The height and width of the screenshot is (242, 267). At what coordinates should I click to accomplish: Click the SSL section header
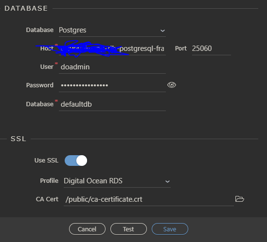[x=18, y=139]
